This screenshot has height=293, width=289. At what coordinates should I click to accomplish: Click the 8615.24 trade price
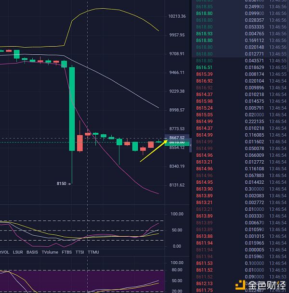pos(204,108)
